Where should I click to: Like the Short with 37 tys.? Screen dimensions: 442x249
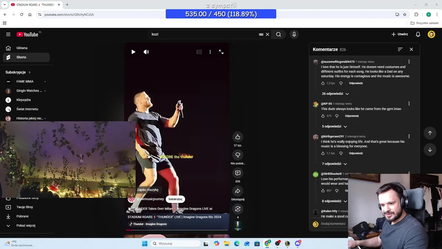click(x=238, y=137)
